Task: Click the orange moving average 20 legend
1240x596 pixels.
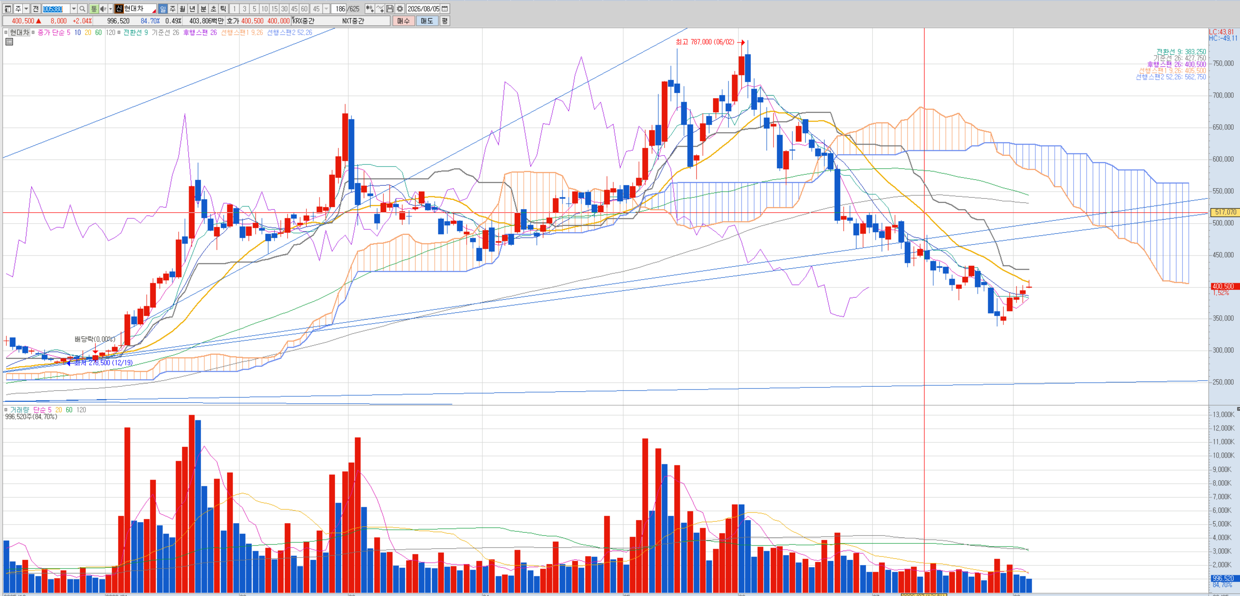Action: (88, 32)
